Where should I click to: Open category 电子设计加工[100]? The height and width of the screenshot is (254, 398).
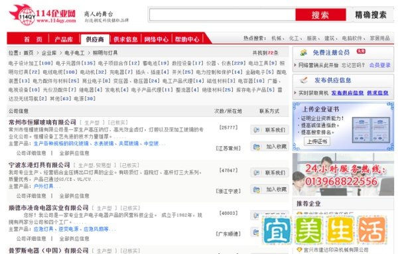(31, 63)
